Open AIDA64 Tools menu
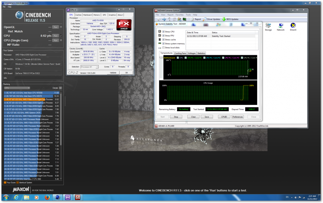 (x=188, y=15)
